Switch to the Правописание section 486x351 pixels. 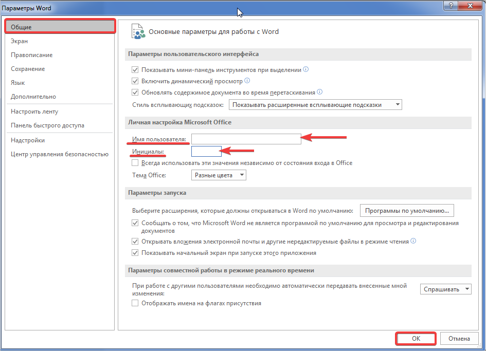(32, 55)
